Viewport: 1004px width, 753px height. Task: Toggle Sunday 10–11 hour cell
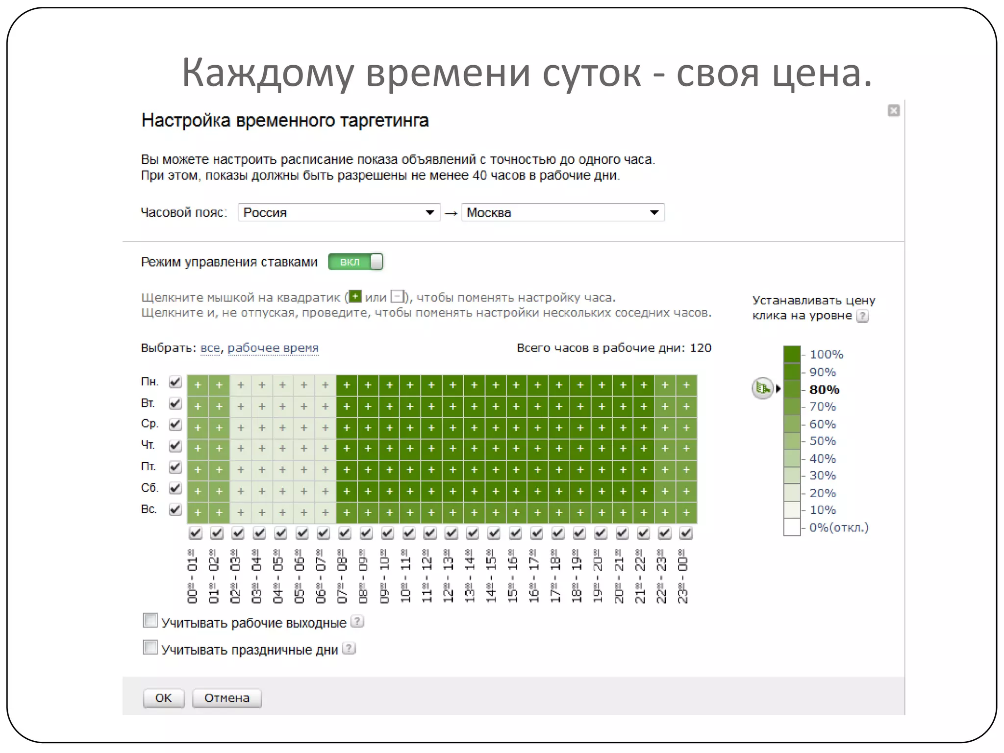pos(410,513)
